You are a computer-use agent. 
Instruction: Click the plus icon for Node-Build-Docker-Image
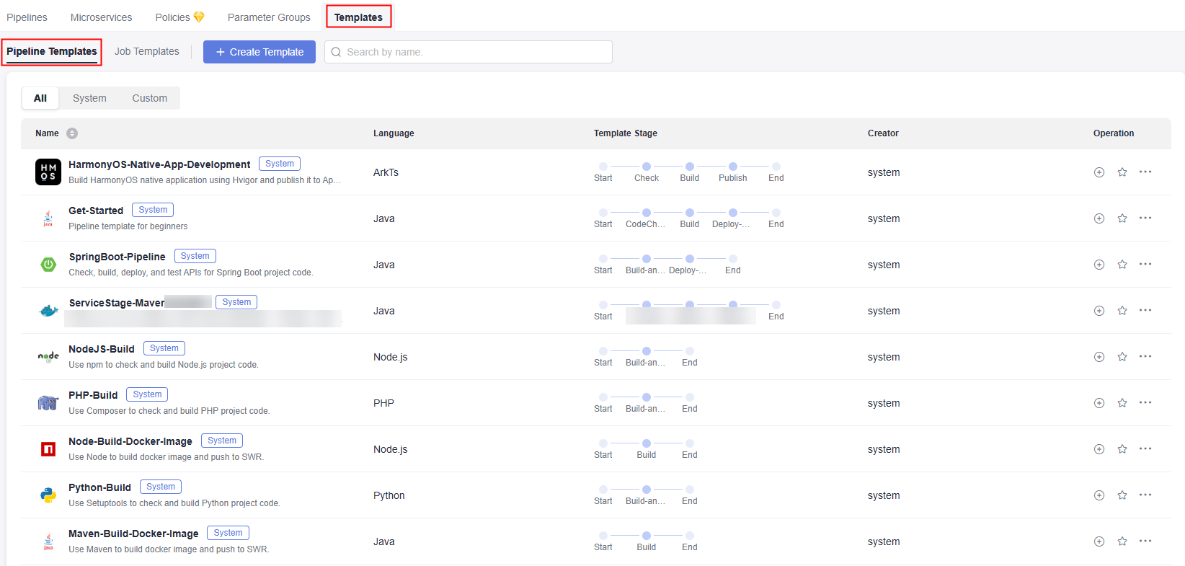pos(1099,449)
